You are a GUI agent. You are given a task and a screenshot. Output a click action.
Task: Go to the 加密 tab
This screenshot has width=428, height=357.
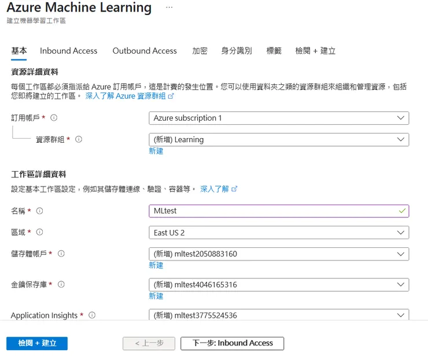(x=200, y=51)
